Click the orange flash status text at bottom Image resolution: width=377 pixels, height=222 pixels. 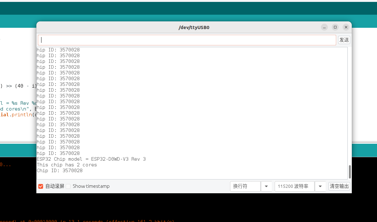[x=86, y=221]
